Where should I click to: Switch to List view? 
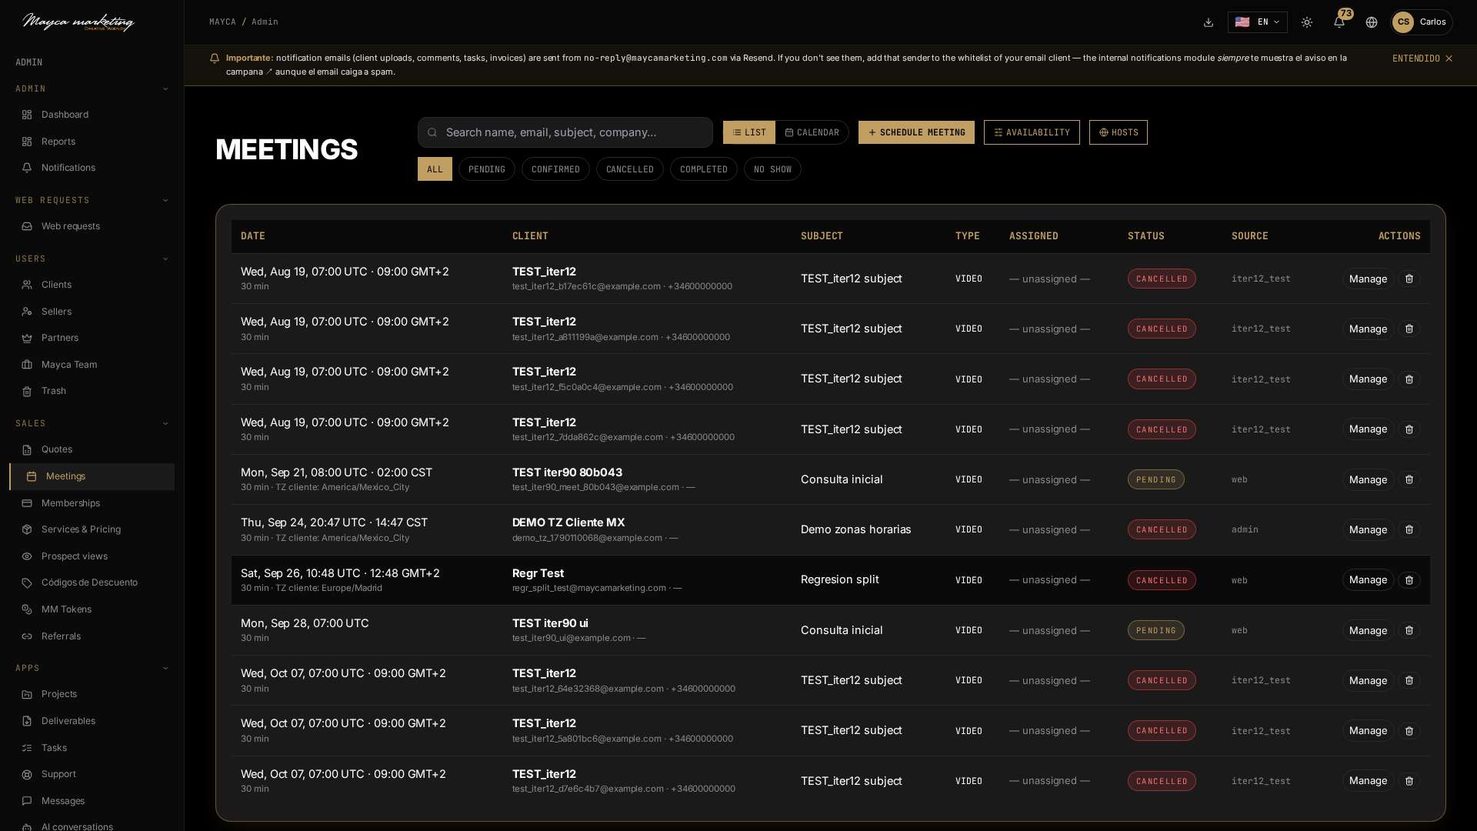pos(749,132)
